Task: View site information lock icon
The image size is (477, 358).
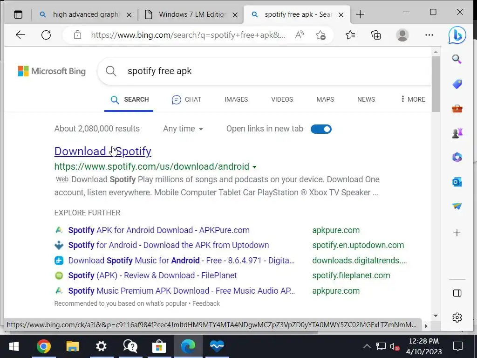Action: click(x=78, y=35)
